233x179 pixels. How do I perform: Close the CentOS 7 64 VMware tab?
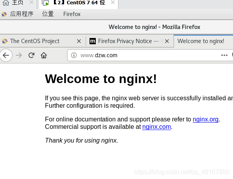click(x=113, y=2)
